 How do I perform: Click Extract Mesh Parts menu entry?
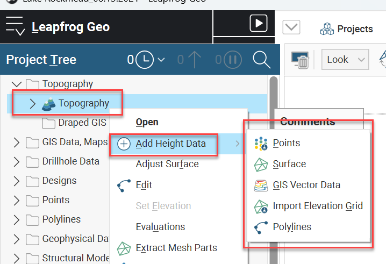pos(176,248)
